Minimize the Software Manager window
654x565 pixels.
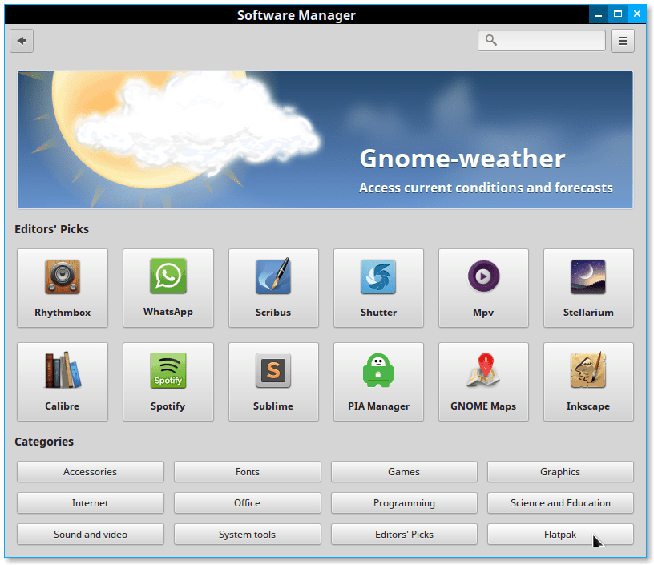click(x=599, y=14)
